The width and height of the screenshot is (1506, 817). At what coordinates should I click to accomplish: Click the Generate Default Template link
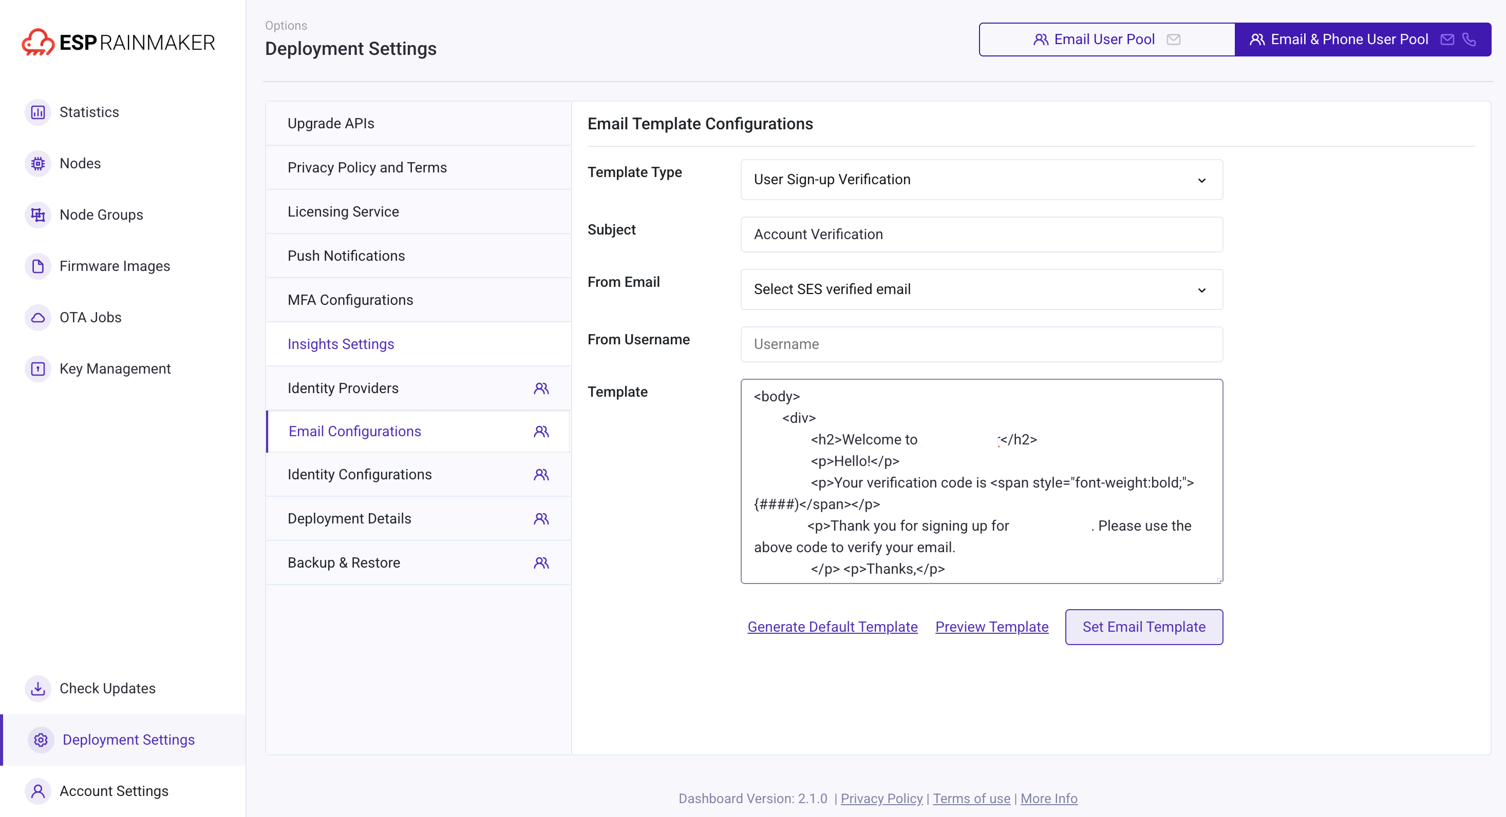pyautogui.click(x=832, y=627)
